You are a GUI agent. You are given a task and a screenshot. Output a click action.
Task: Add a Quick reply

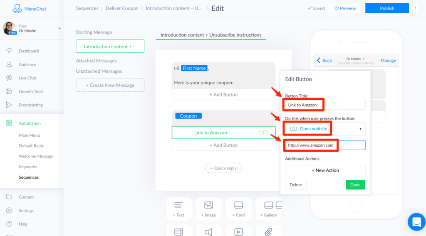[223, 168]
